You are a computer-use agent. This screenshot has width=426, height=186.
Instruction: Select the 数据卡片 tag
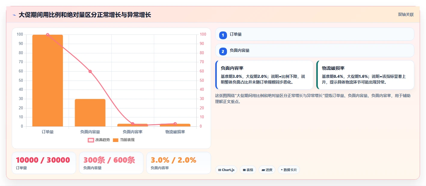[289, 170]
